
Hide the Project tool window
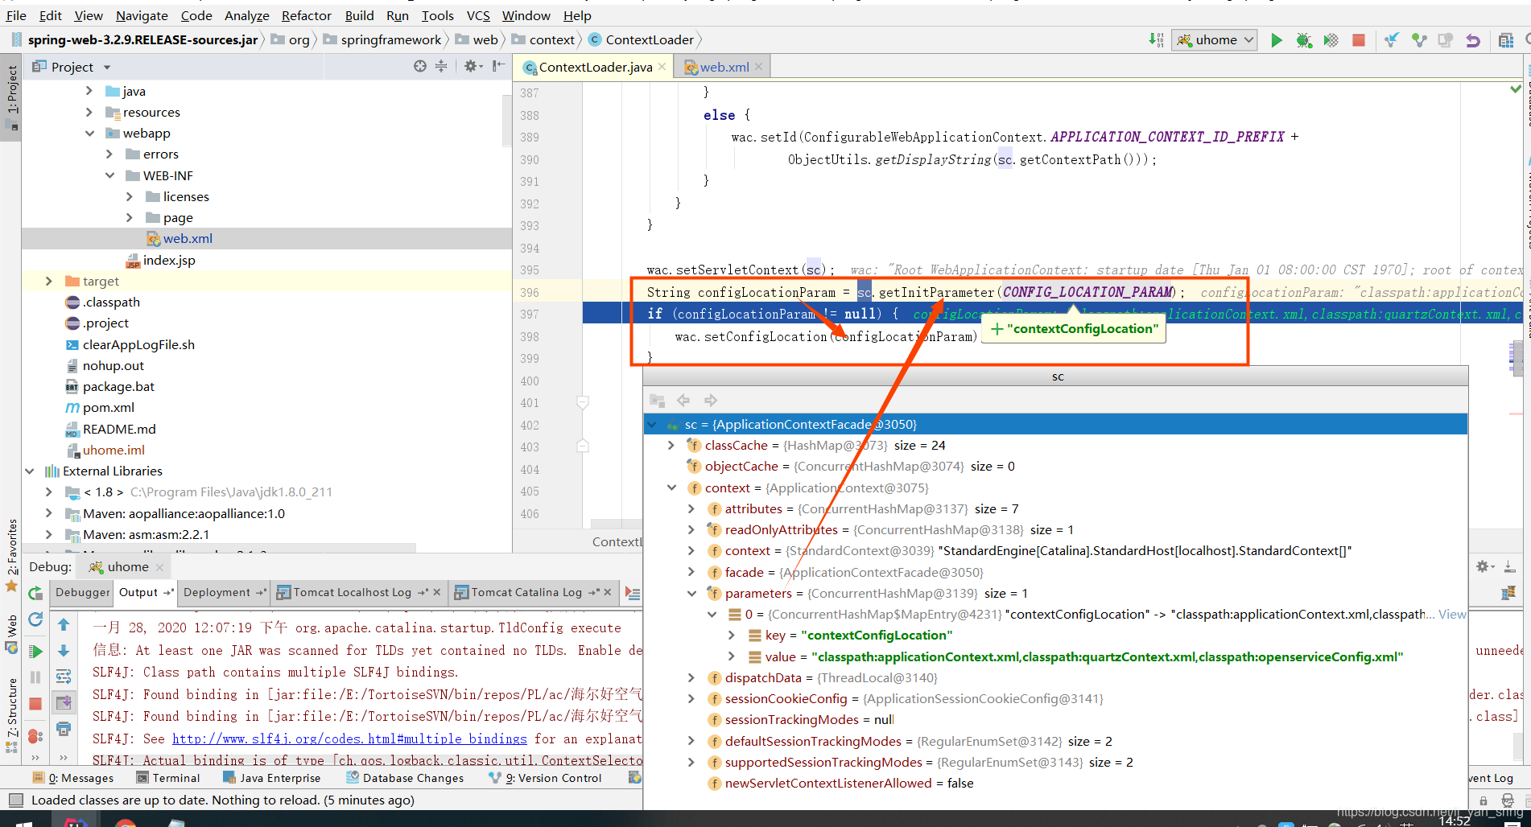499,67
